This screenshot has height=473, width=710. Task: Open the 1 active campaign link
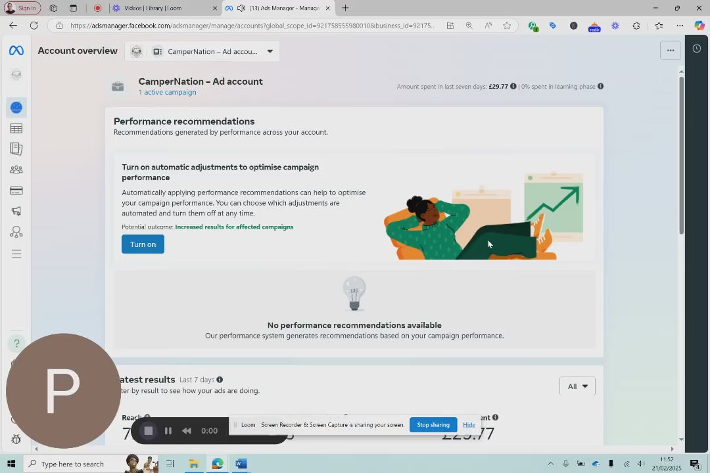point(167,93)
